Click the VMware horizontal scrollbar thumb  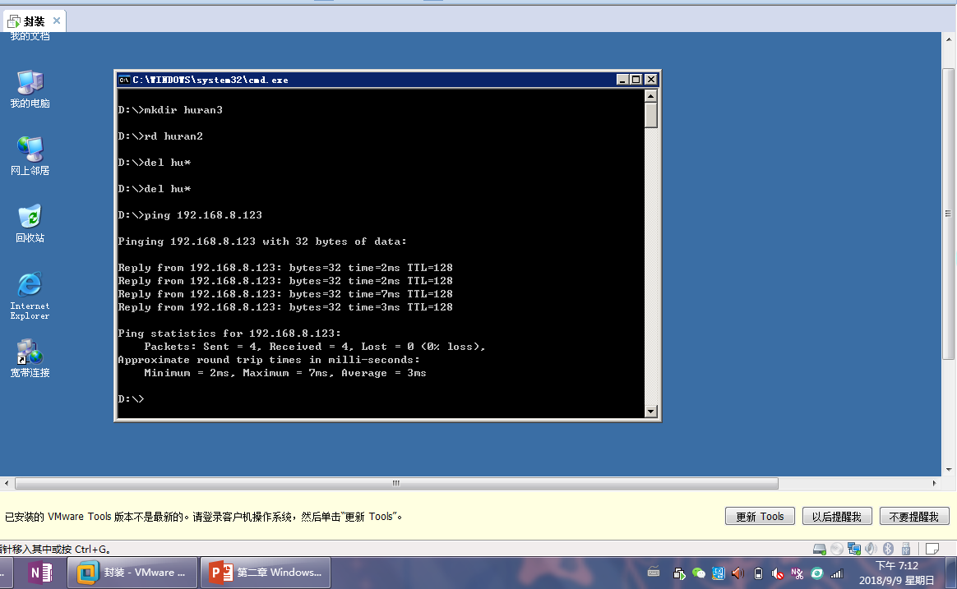(x=397, y=484)
